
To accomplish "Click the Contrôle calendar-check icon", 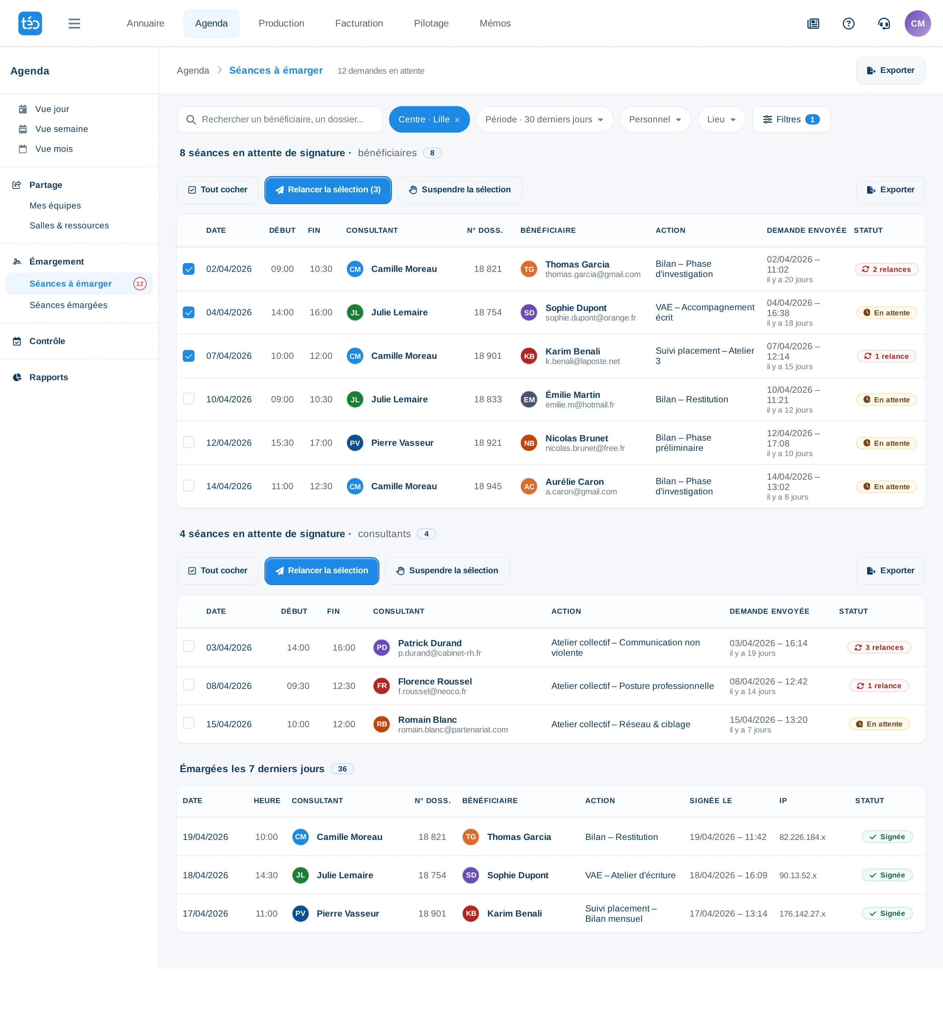I will [17, 342].
